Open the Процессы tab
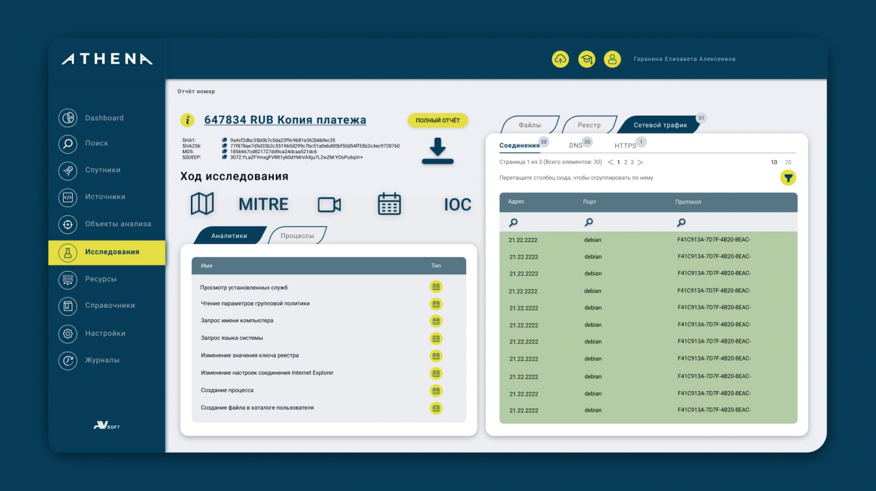 coord(297,236)
